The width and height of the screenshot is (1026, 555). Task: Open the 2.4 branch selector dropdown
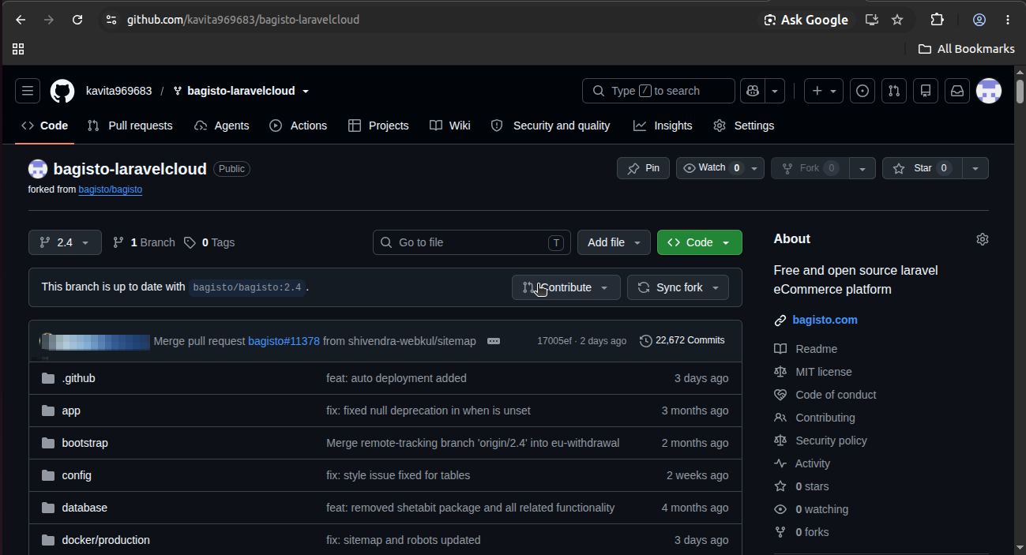tap(65, 242)
